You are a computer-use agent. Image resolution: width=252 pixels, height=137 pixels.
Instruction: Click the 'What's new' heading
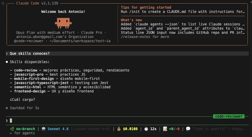(131, 20)
